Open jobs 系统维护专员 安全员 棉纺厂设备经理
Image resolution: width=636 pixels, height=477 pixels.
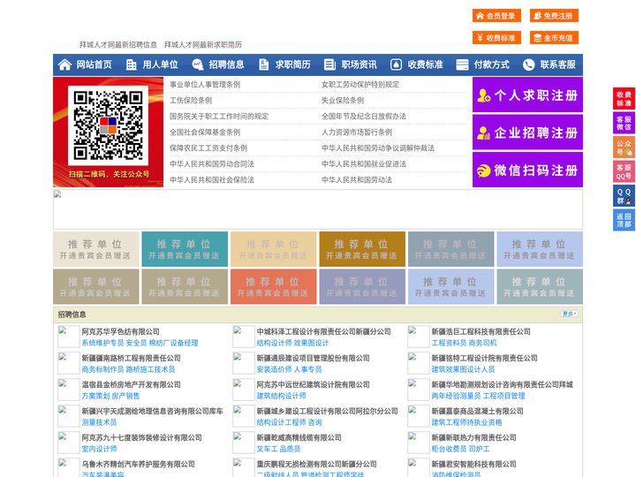pyautogui.click(x=140, y=343)
